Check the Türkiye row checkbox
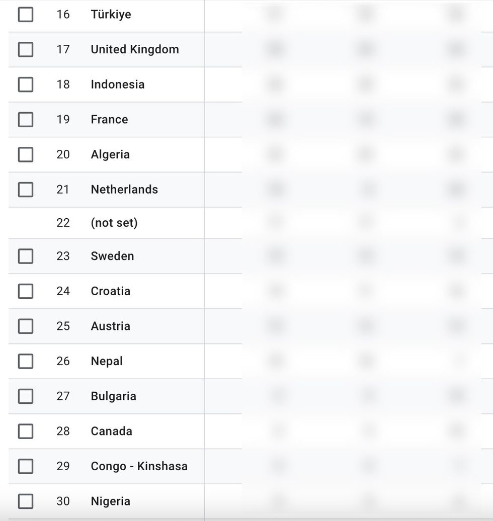 pos(26,15)
